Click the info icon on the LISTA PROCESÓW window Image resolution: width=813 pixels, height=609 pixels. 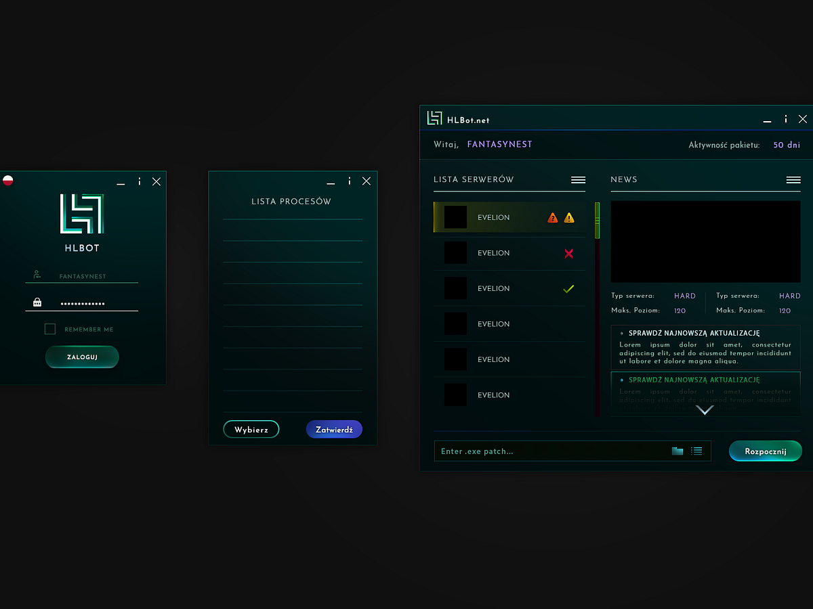350,181
